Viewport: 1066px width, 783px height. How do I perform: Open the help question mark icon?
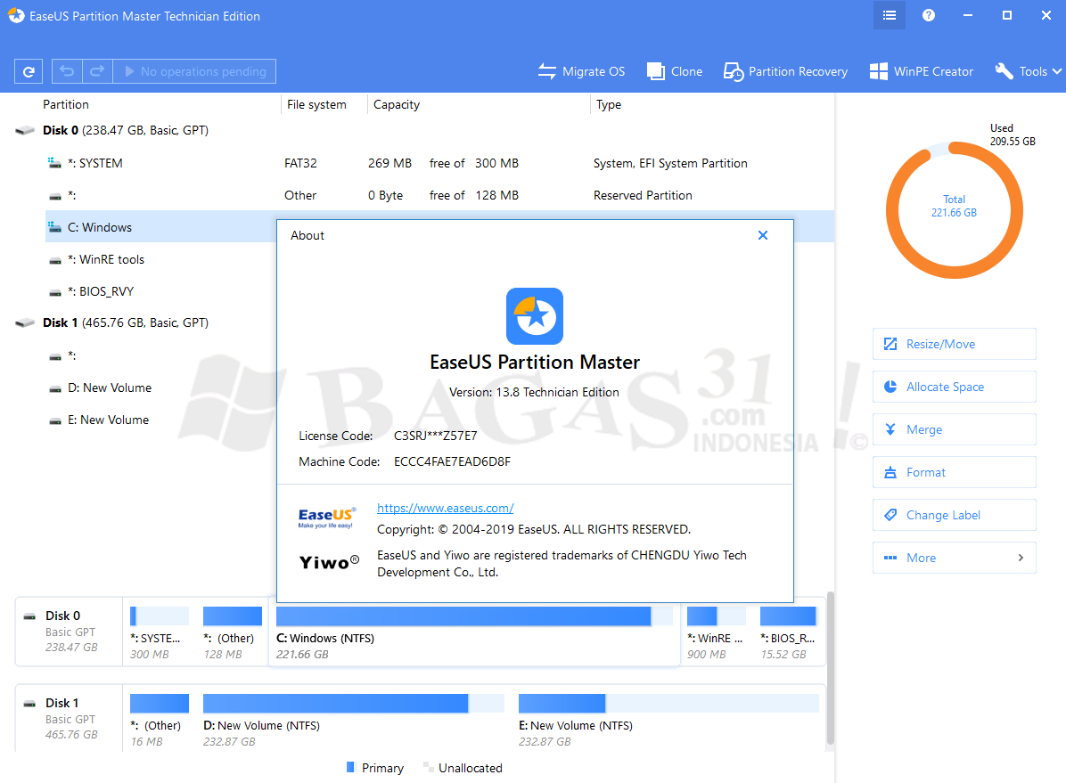pos(928,16)
